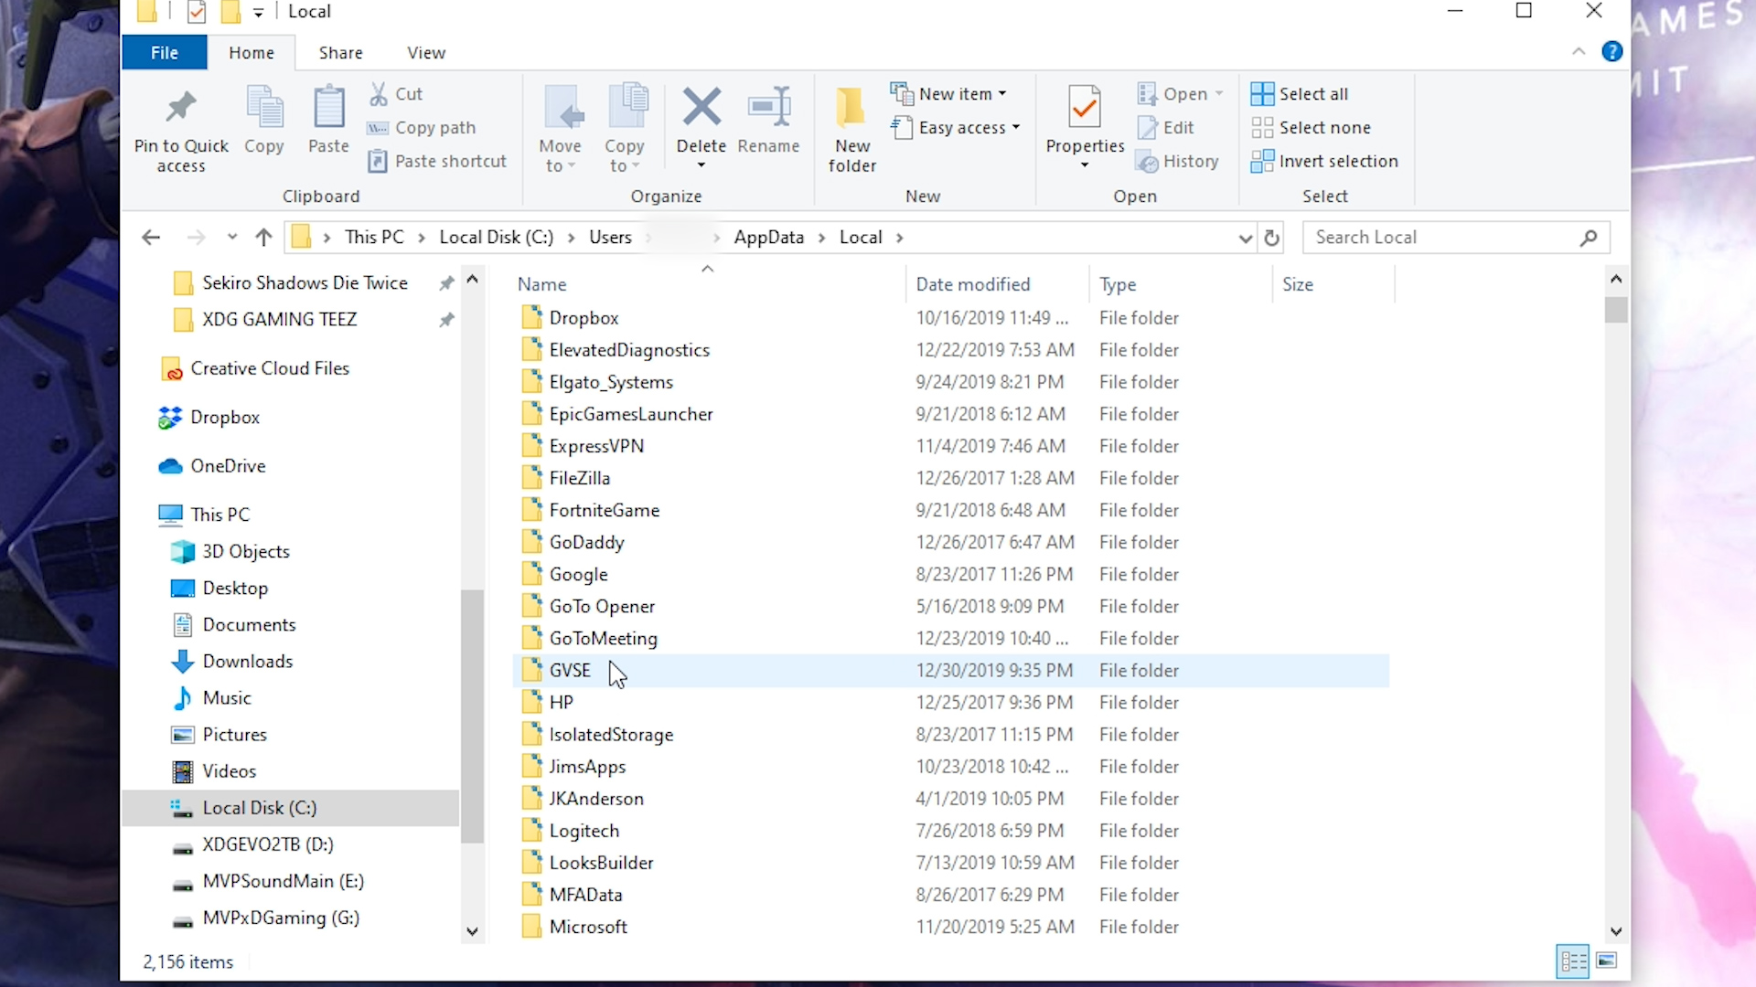This screenshot has height=987, width=1756.
Task: Open the Share ribbon tab
Action: [340, 52]
